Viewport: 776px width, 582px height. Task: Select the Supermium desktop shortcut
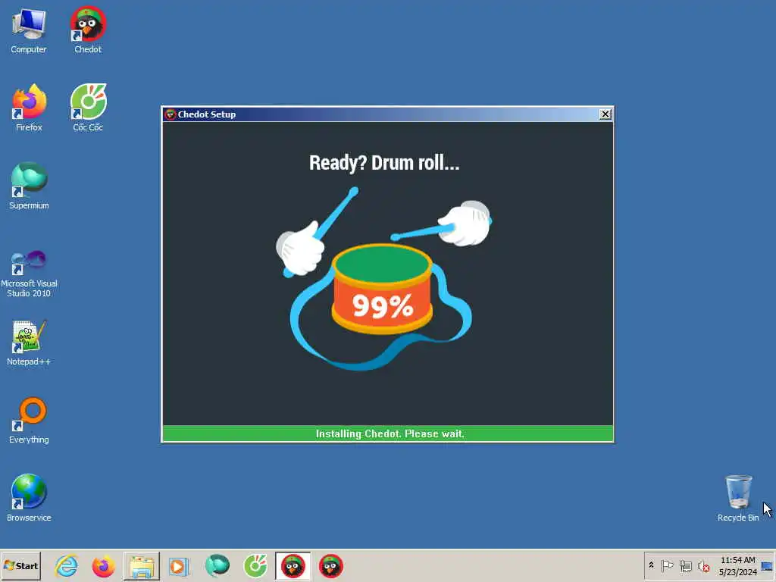click(x=29, y=186)
